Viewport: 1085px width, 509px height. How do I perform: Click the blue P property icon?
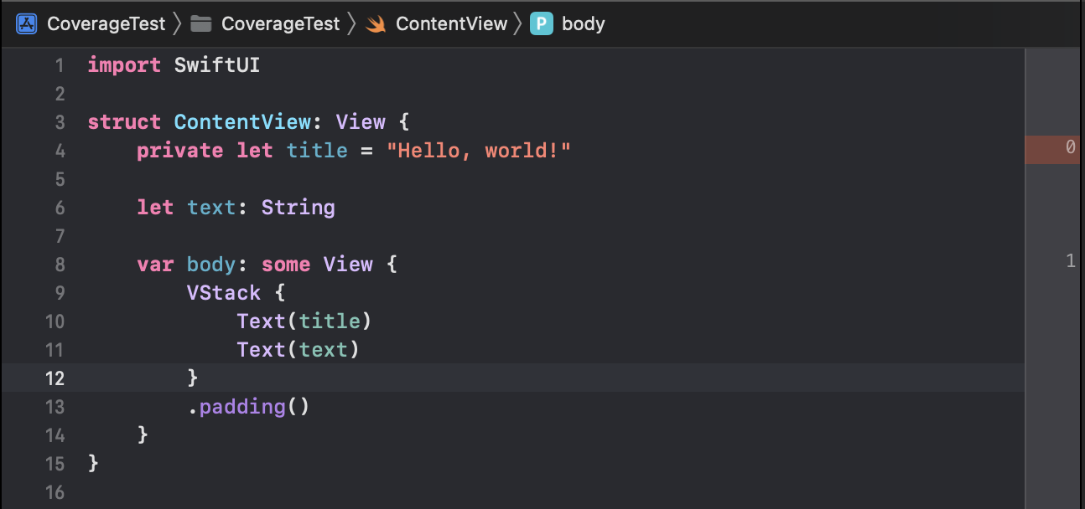[x=542, y=23]
